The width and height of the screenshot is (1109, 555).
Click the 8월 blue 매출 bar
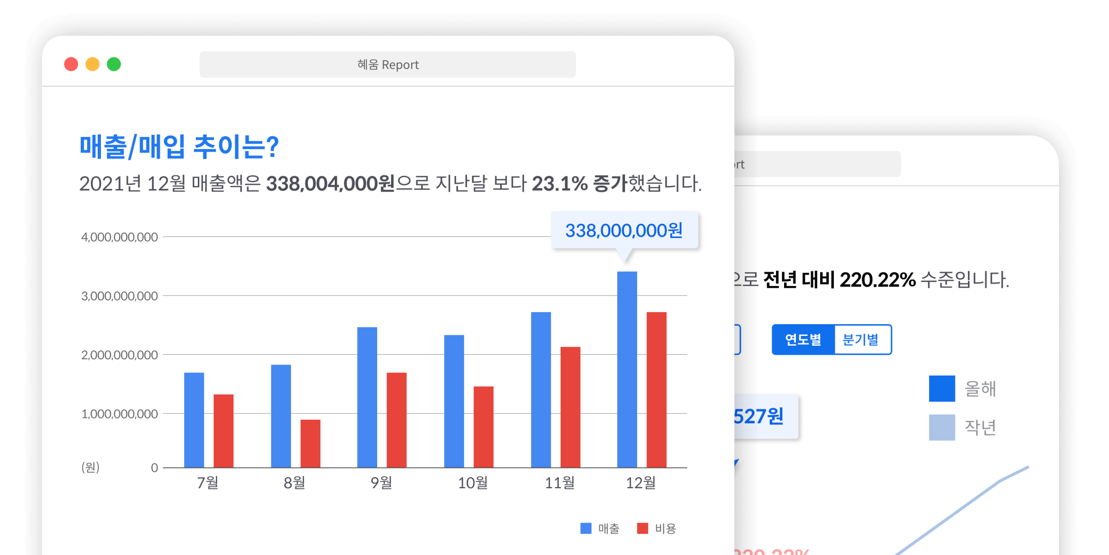[x=281, y=416]
